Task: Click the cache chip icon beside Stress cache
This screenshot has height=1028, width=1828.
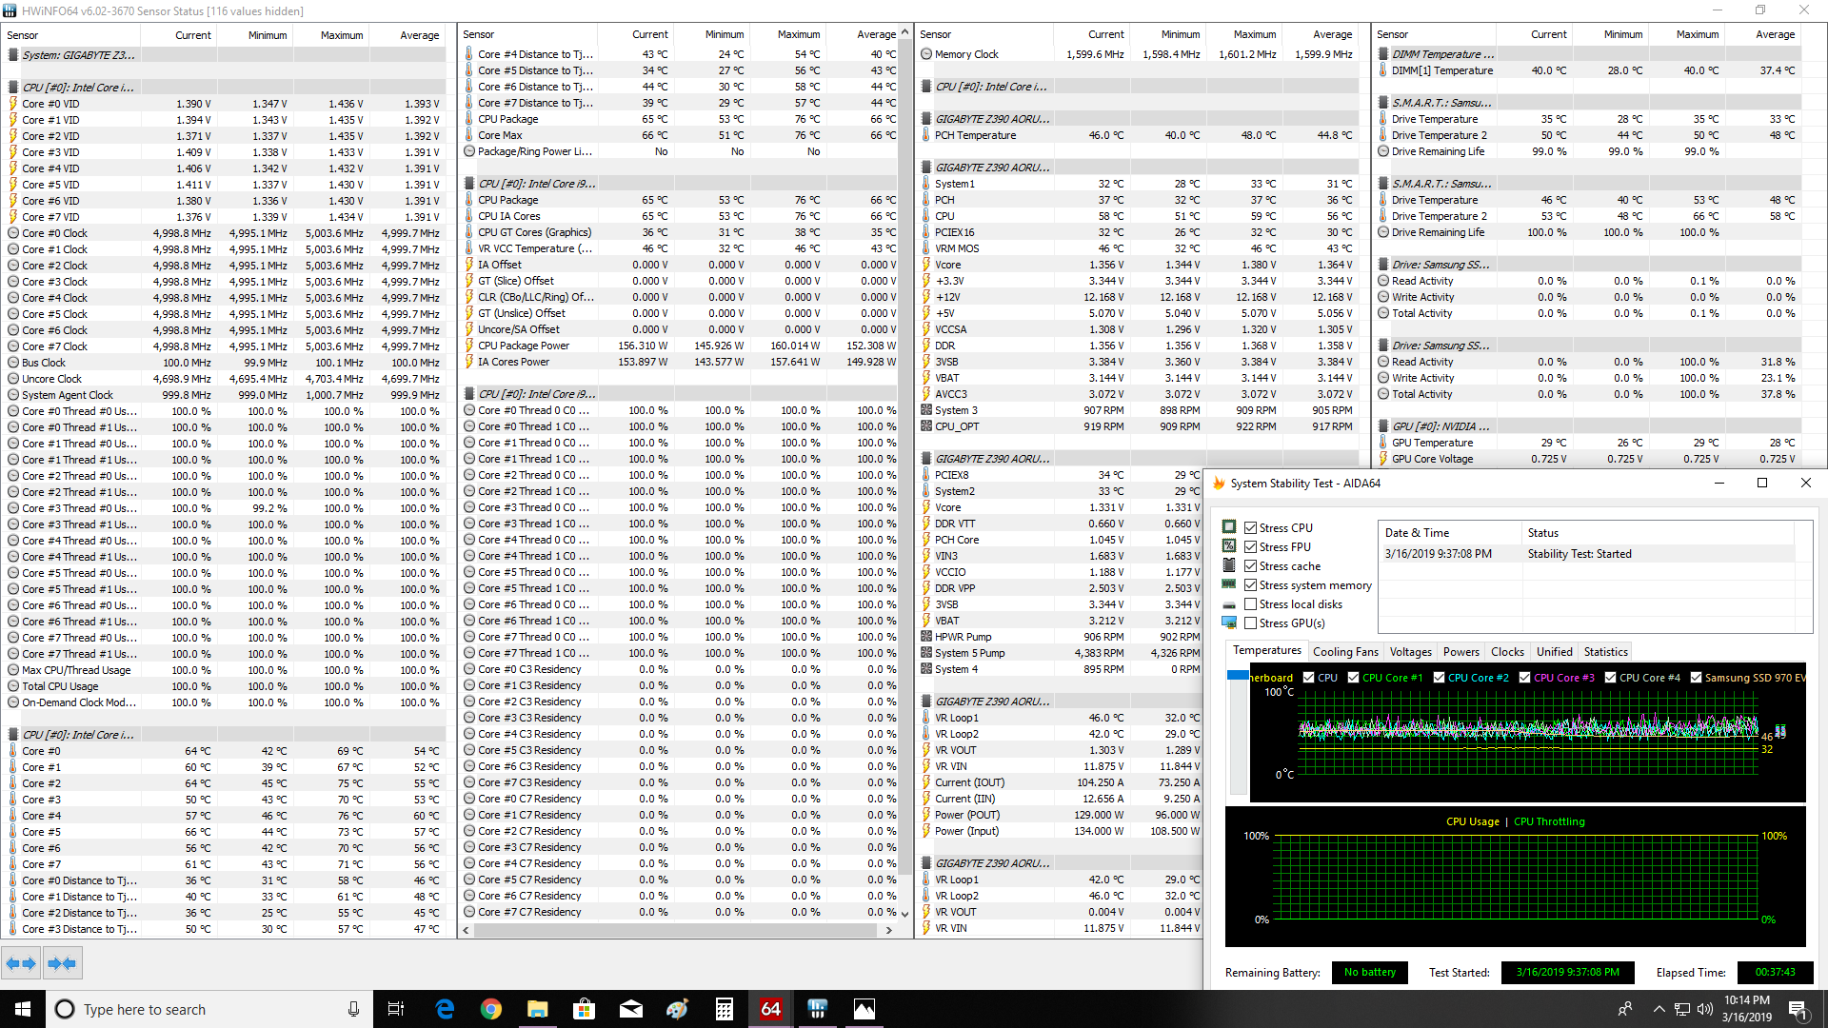Action: [1229, 565]
